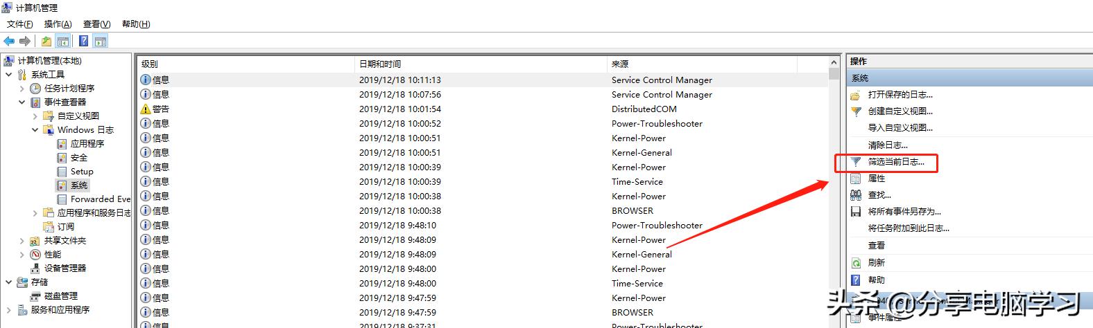Image resolution: width=1093 pixels, height=328 pixels.
Task: Open 属性 in actions pane
Action: tap(877, 179)
